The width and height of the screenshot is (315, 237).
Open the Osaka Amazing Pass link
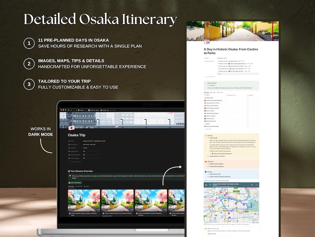251,147
